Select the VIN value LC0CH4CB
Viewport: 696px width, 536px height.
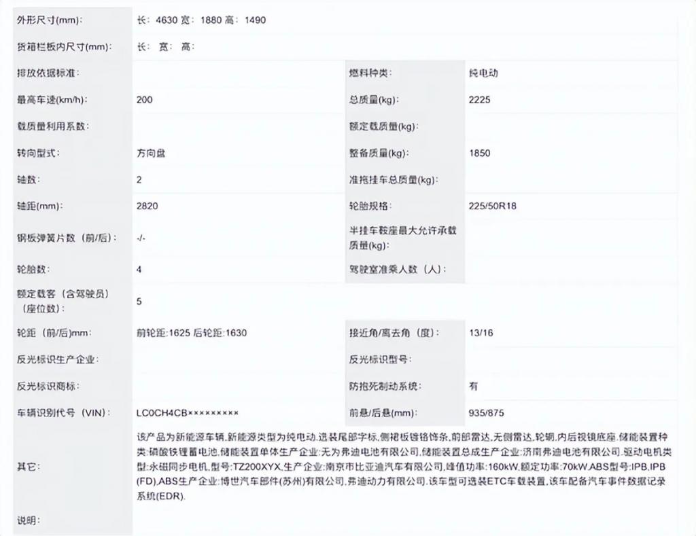click(x=188, y=412)
